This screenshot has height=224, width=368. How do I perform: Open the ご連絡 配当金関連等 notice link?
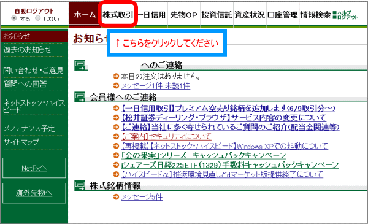coord(230,127)
